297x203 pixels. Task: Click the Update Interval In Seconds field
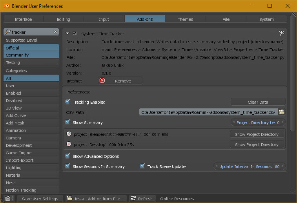249,166
